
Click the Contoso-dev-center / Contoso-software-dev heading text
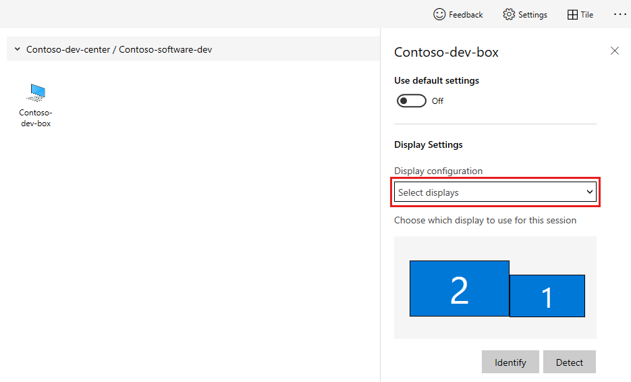coord(119,49)
